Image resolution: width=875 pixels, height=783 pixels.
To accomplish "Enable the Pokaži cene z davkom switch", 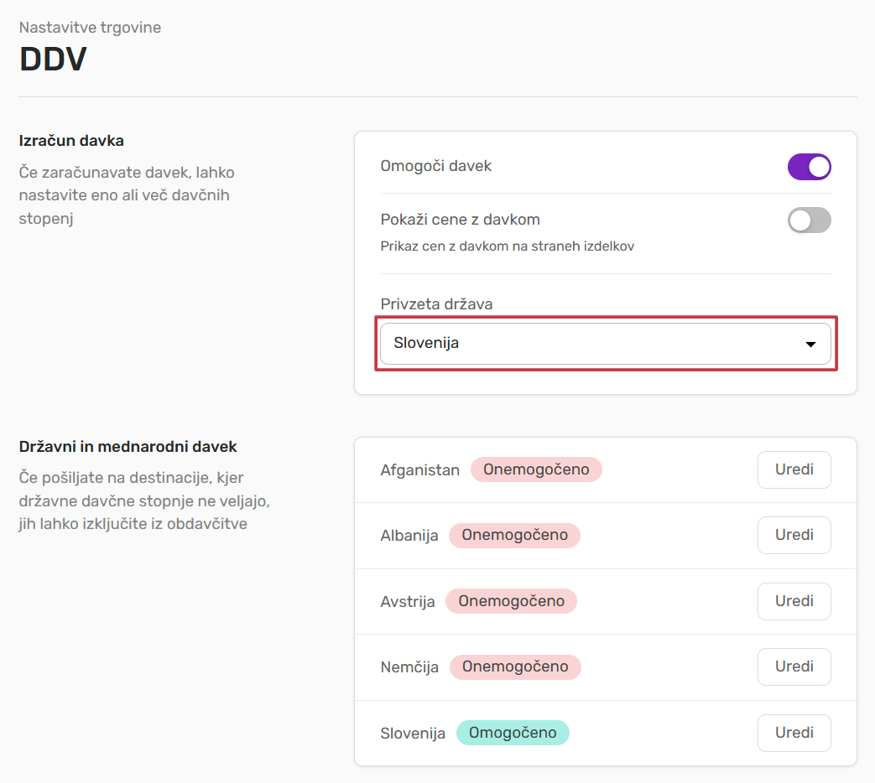I will tap(809, 220).
